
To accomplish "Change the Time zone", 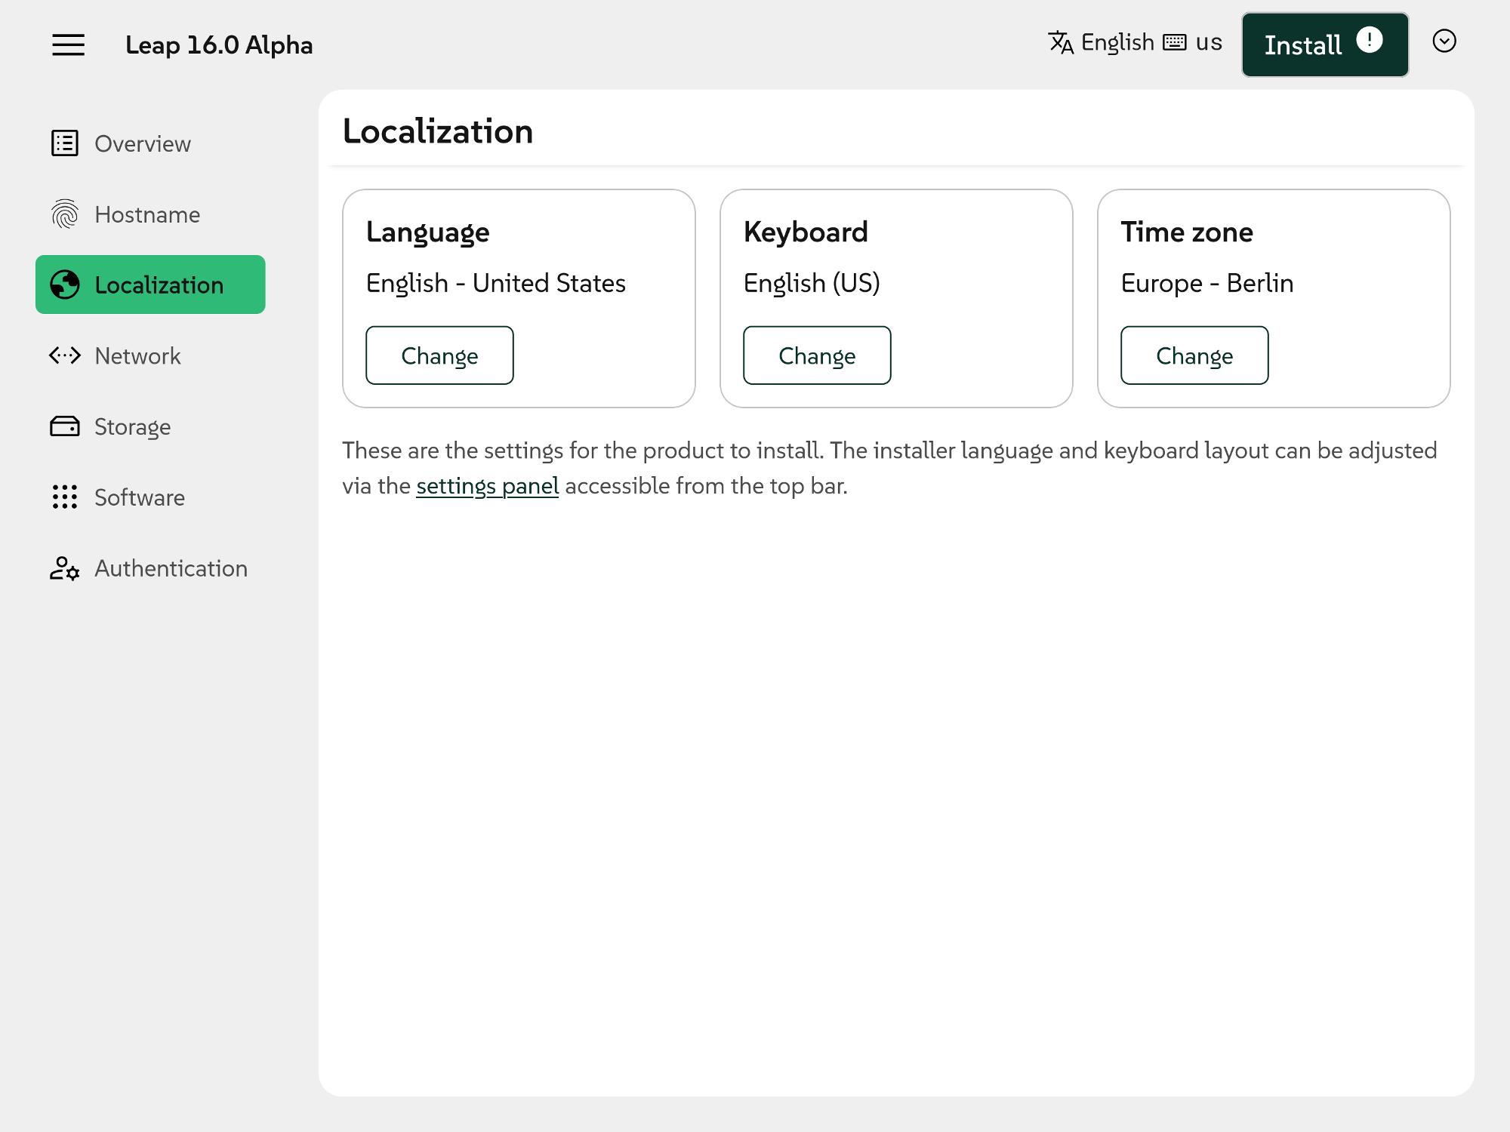I will 1194,355.
